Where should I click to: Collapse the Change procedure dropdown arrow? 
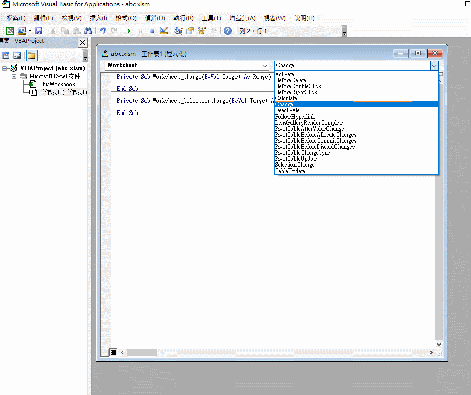(434, 66)
